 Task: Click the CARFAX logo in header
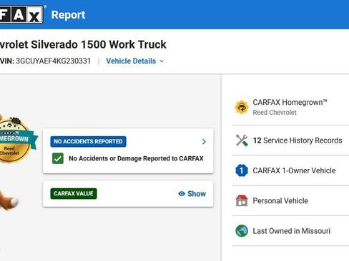click(21, 14)
